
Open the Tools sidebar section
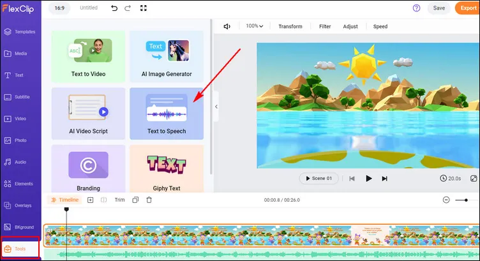click(x=20, y=249)
